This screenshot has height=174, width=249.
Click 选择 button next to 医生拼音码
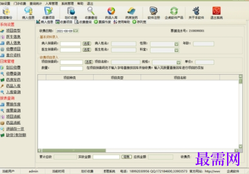[87, 50]
